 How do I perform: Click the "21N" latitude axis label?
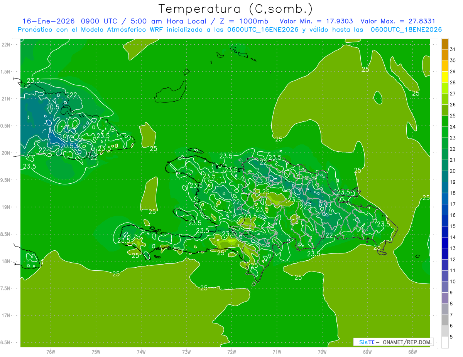tap(6, 99)
